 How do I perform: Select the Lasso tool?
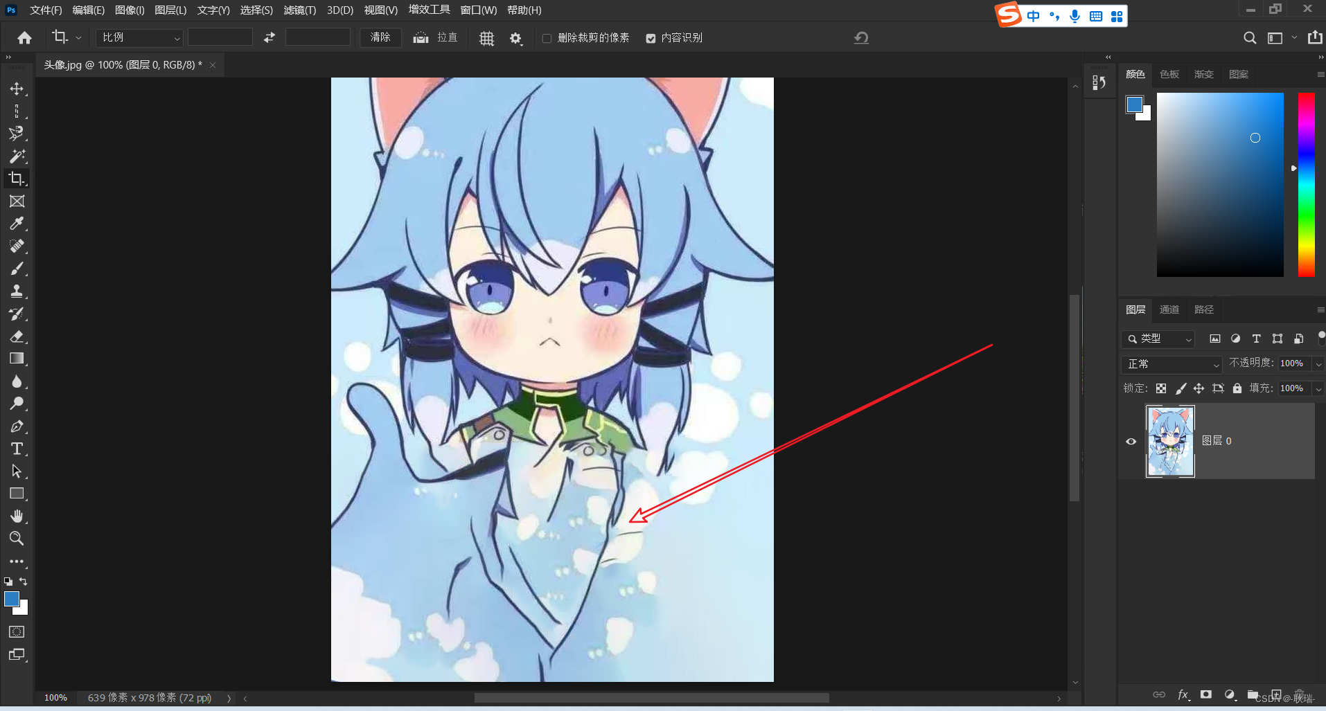click(17, 134)
